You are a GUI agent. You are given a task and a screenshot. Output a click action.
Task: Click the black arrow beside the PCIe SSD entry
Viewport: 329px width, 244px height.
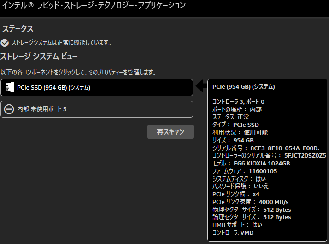(201, 86)
